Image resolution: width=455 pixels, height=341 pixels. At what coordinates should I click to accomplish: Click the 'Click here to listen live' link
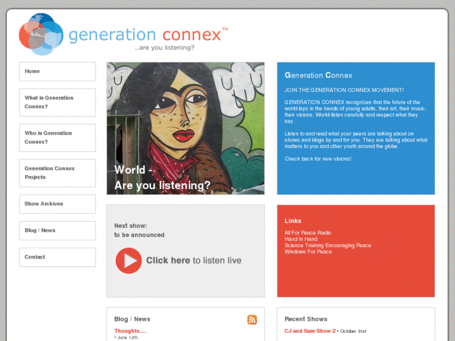(193, 260)
